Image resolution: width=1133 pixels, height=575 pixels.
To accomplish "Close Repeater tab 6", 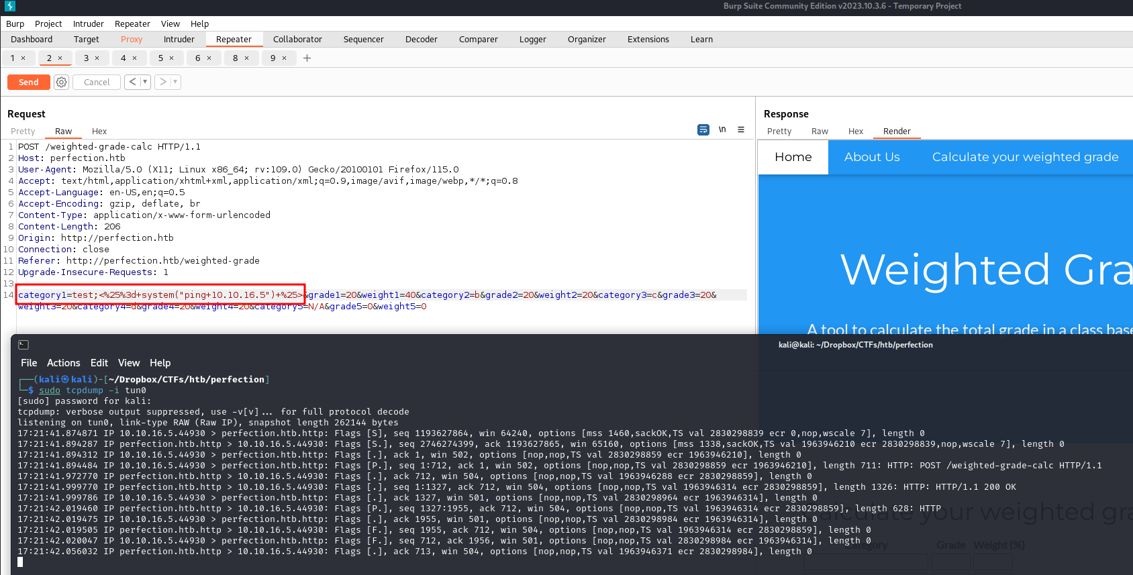I will pos(209,58).
